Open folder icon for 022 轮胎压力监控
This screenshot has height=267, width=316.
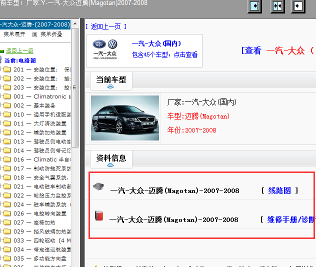pyautogui.click(x=7, y=195)
